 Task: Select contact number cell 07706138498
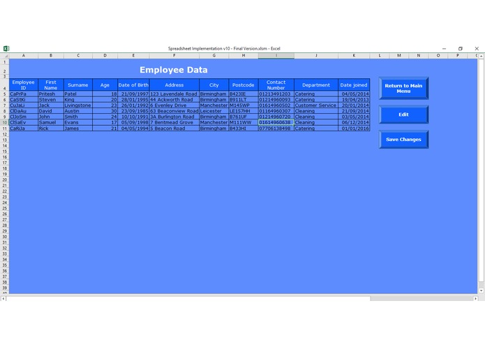(276, 128)
